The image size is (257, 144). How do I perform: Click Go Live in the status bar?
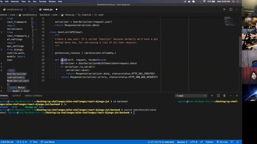tap(222, 142)
